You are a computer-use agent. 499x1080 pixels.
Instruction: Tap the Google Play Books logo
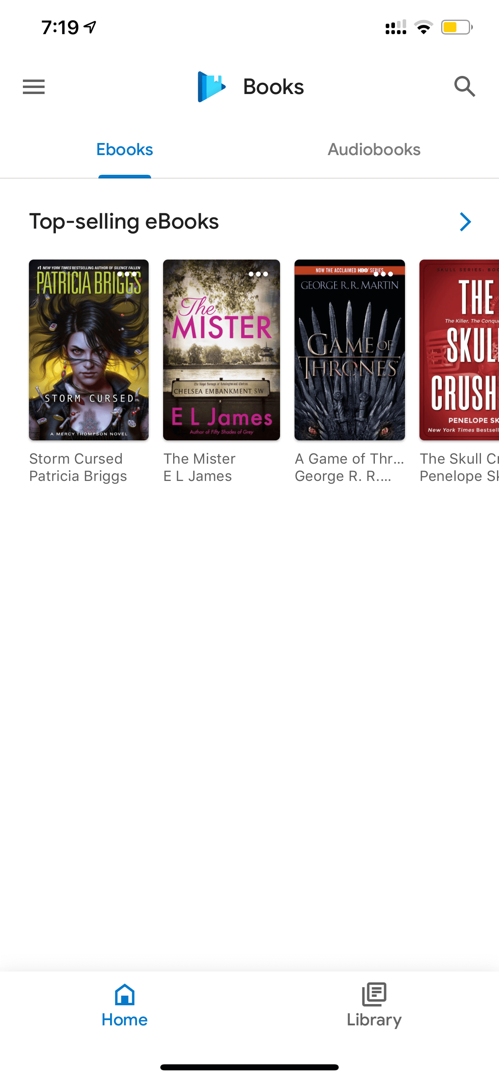pyautogui.click(x=212, y=87)
